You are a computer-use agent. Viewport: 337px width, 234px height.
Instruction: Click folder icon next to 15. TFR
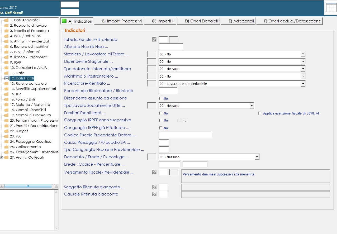[7, 94]
